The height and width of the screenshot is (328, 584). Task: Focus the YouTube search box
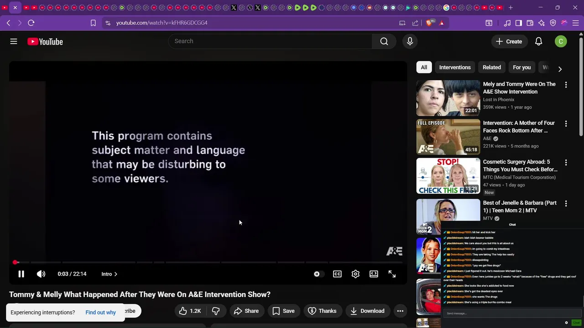(x=271, y=41)
